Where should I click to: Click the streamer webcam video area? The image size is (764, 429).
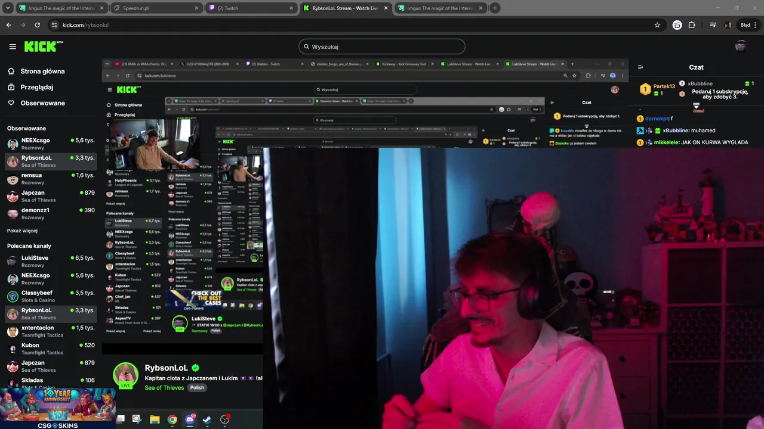513,288
